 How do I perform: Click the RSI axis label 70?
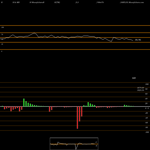point(2,34)
